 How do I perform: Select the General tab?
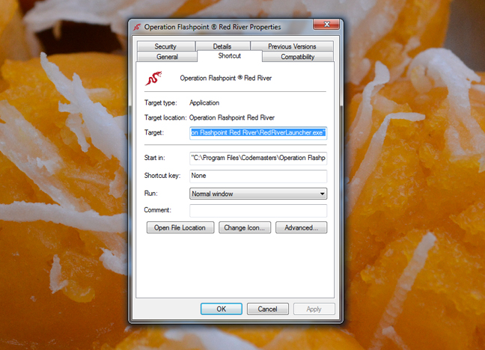pos(167,57)
